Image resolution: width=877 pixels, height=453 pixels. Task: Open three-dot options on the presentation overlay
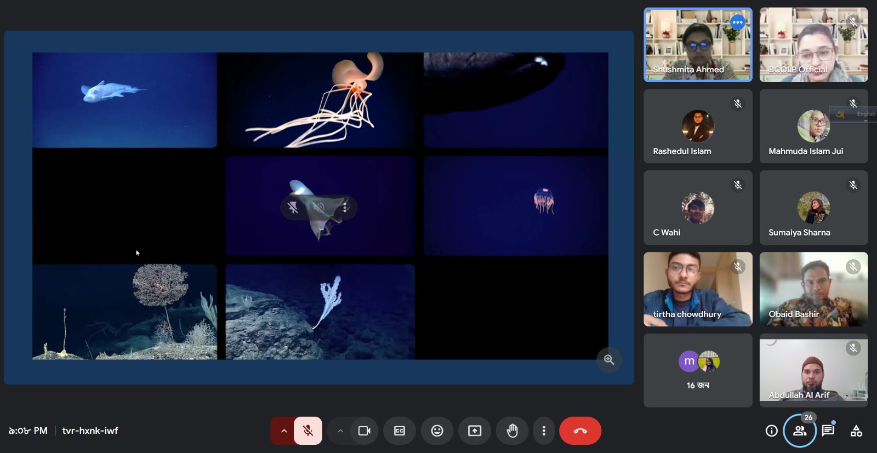tap(345, 208)
